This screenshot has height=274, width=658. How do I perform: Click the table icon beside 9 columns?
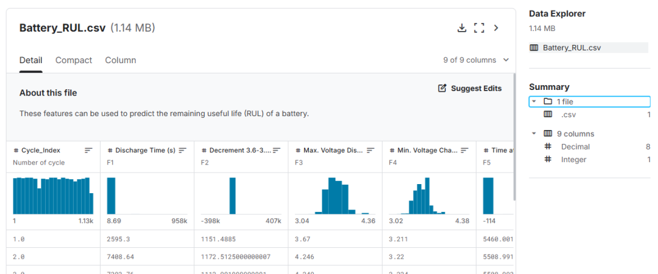(548, 134)
